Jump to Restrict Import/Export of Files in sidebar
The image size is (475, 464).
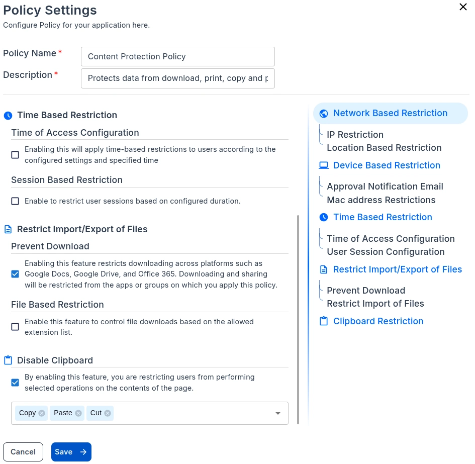tap(398, 269)
